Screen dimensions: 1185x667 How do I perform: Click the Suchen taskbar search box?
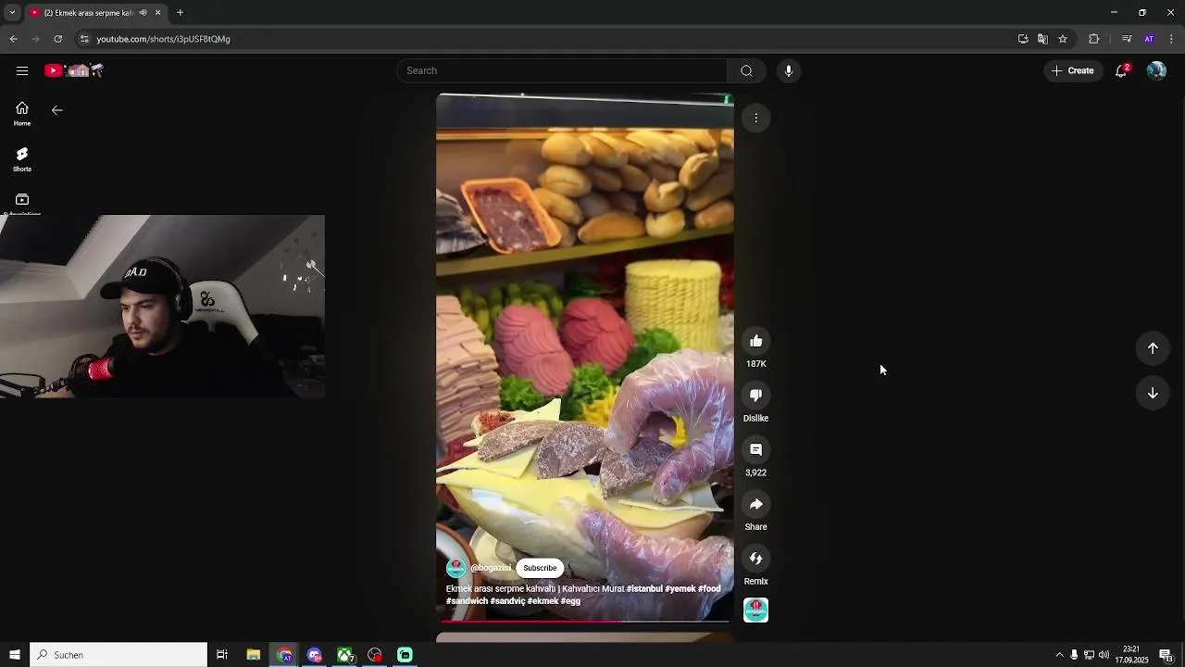coord(118,655)
